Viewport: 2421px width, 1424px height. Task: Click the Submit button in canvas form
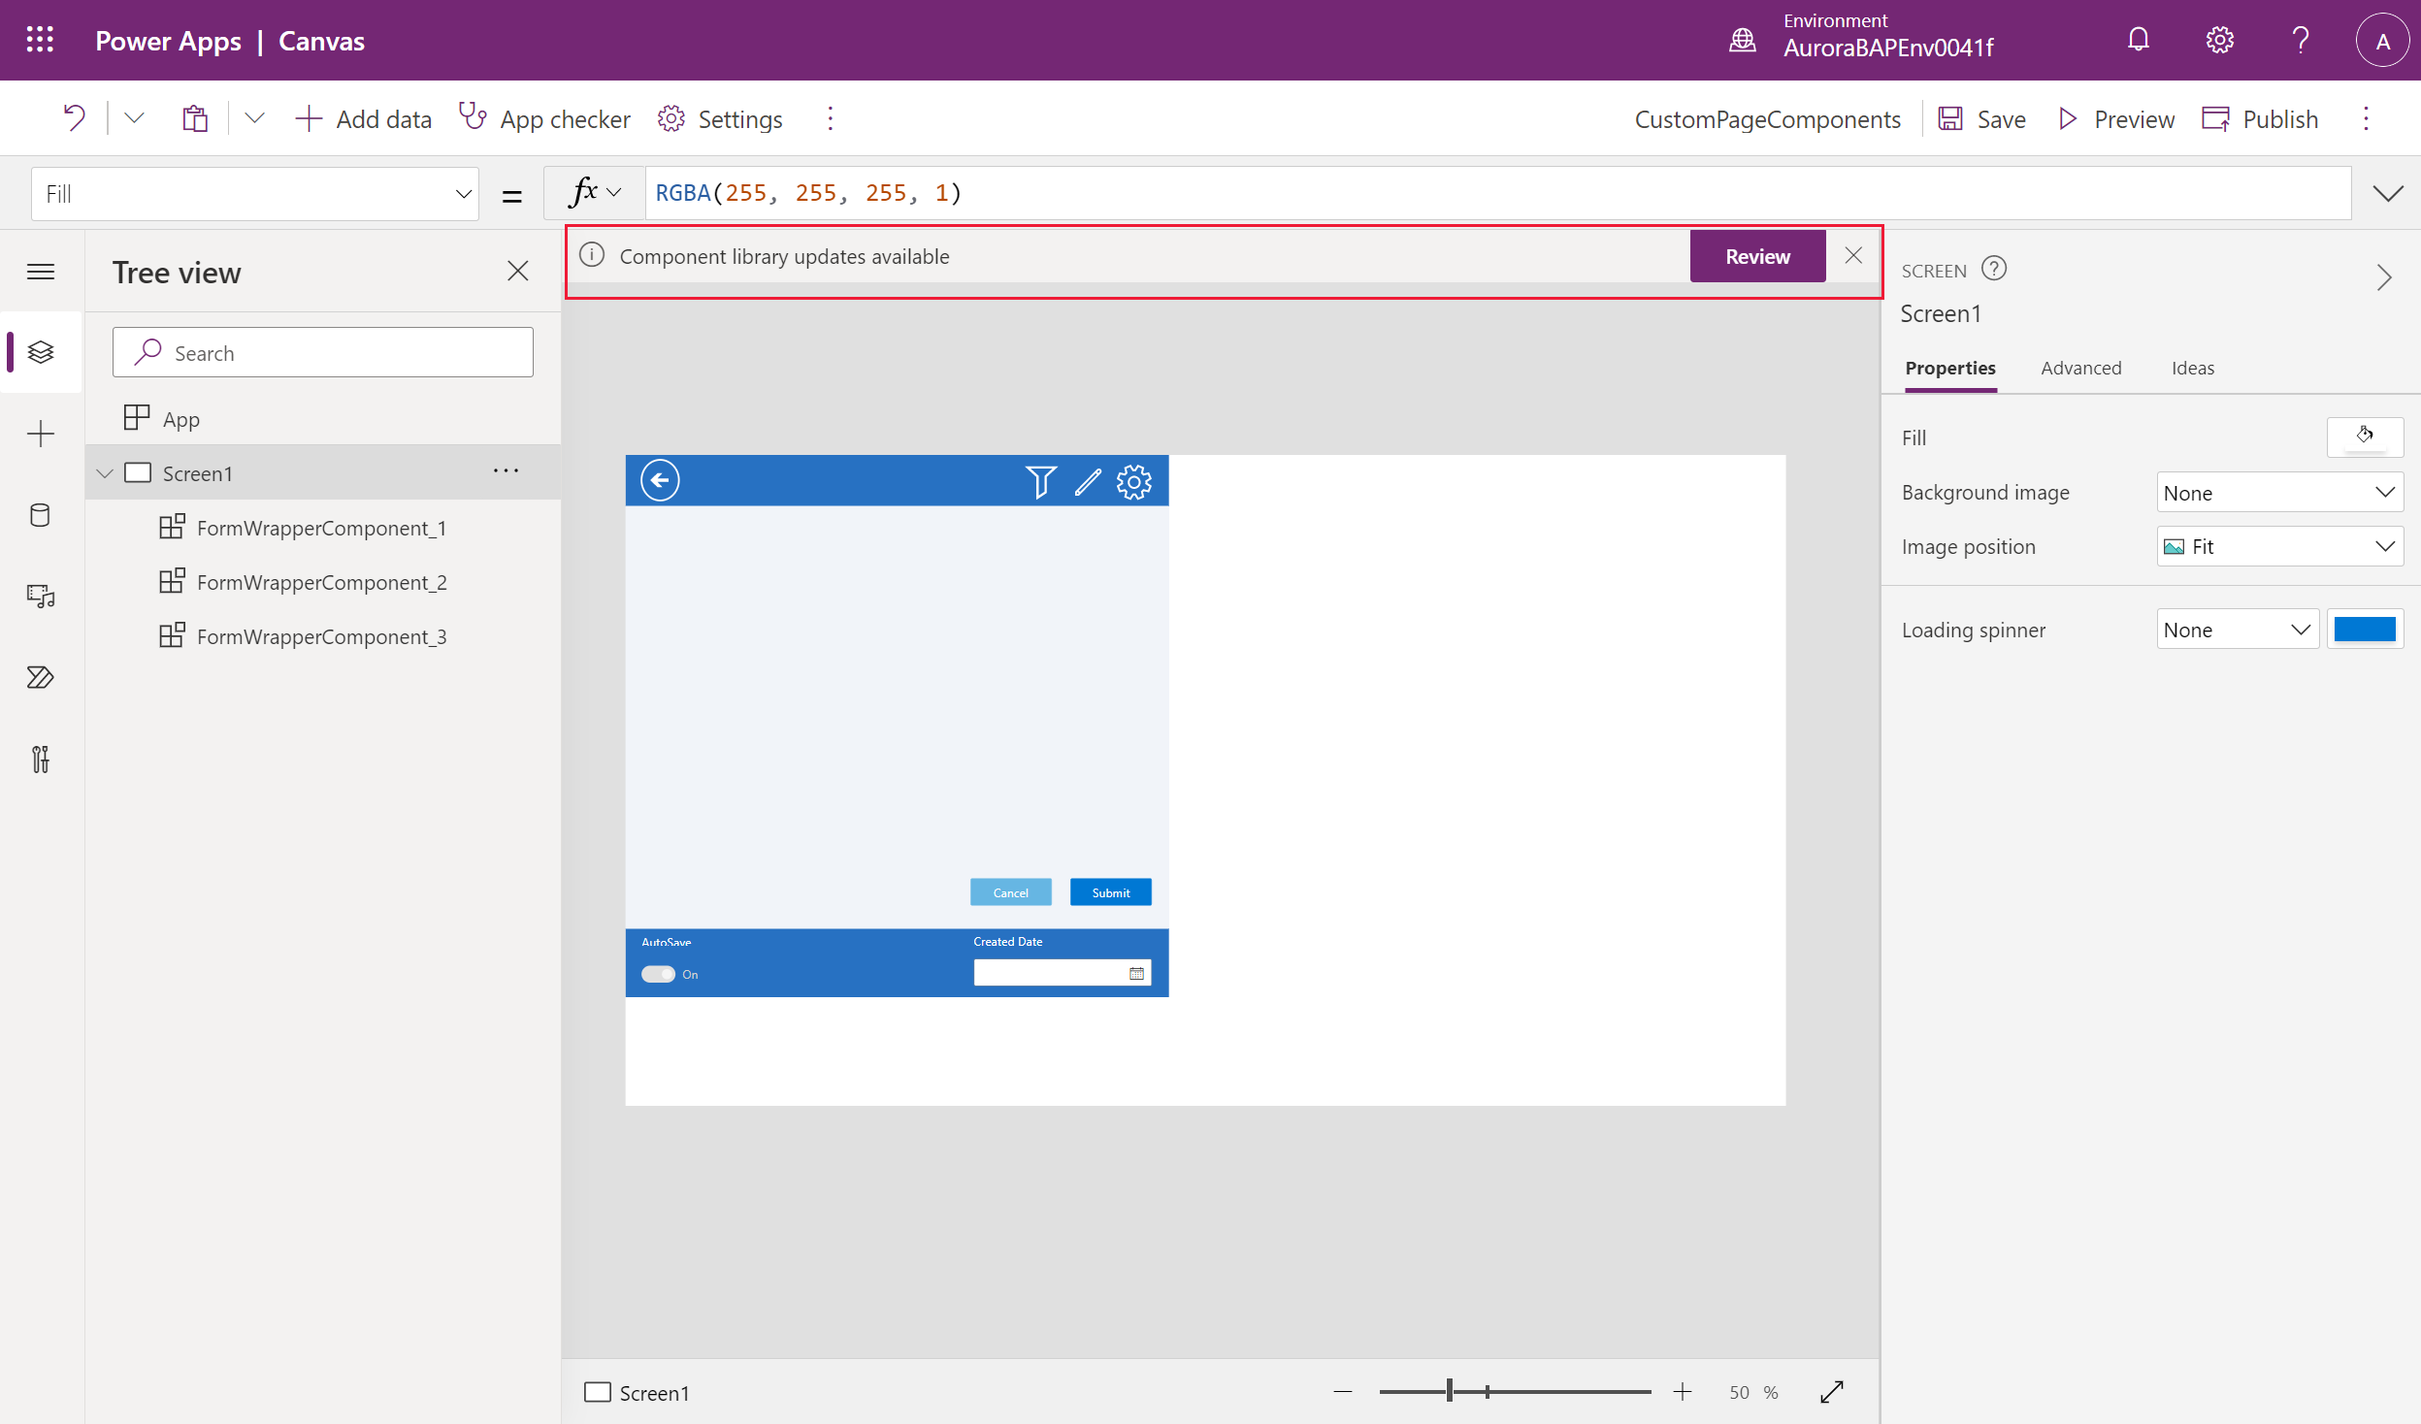point(1110,891)
